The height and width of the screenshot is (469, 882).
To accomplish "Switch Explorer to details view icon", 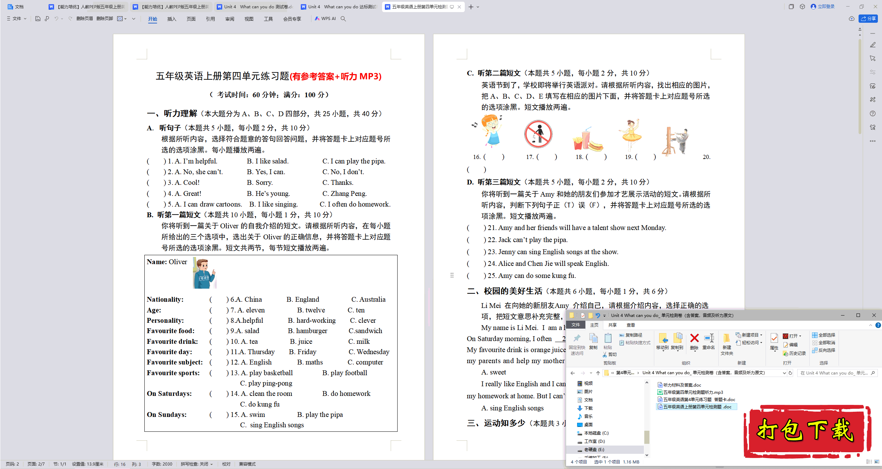I will tap(869, 462).
